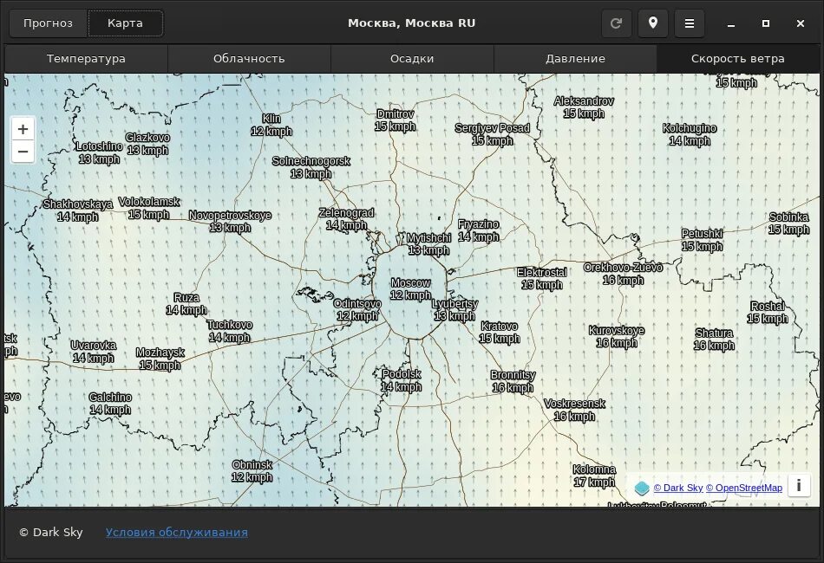The height and width of the screenshot is (563, 824).
Task: Click the Fryazino label
Action: [x=478, y=230]
